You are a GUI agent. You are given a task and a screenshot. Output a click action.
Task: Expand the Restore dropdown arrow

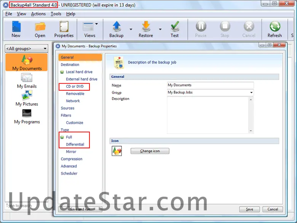click(160, 29)
